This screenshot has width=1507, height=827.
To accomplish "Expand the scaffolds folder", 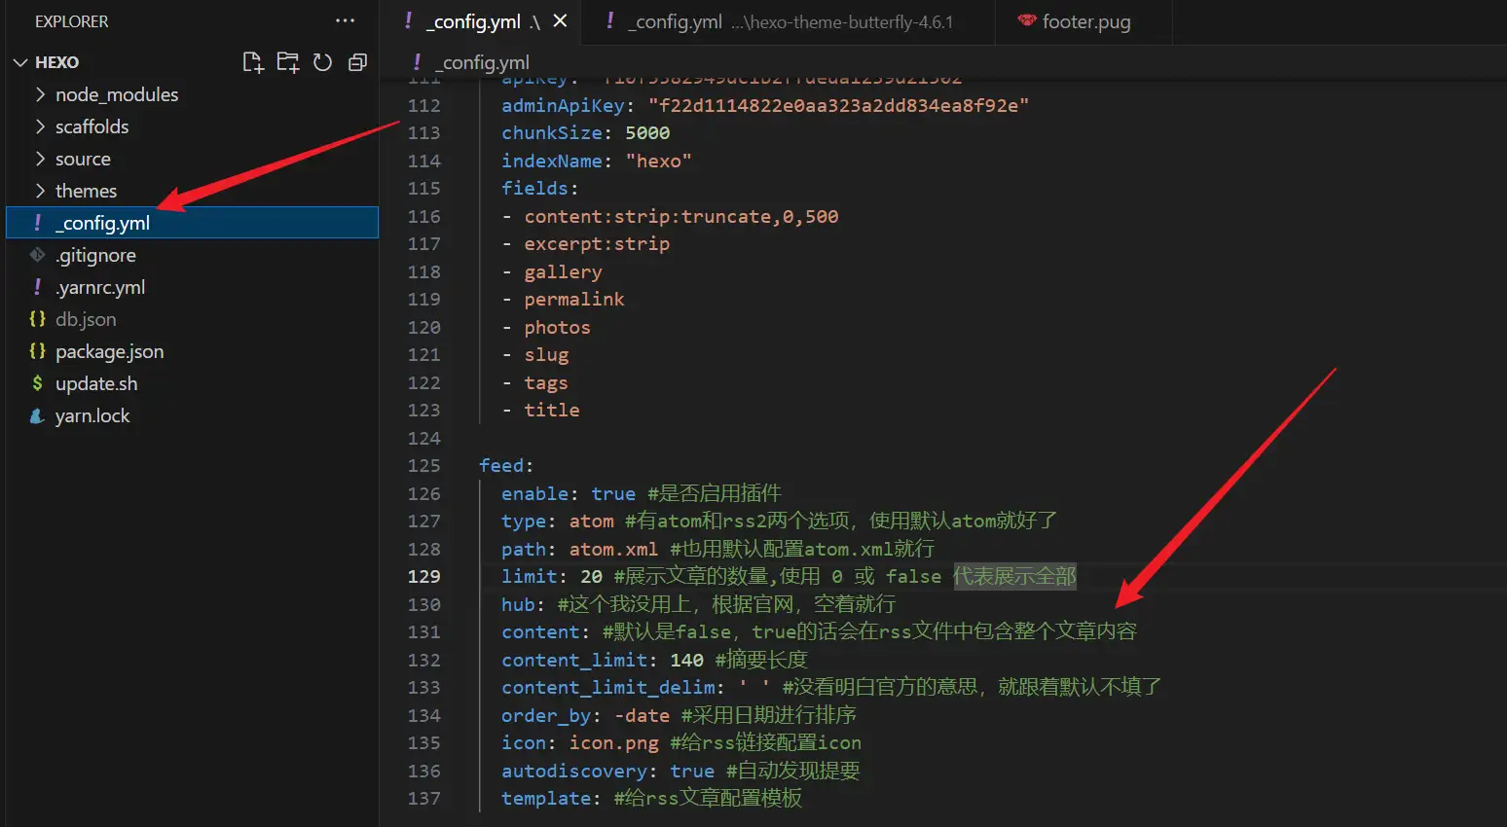I will point(92,126).
